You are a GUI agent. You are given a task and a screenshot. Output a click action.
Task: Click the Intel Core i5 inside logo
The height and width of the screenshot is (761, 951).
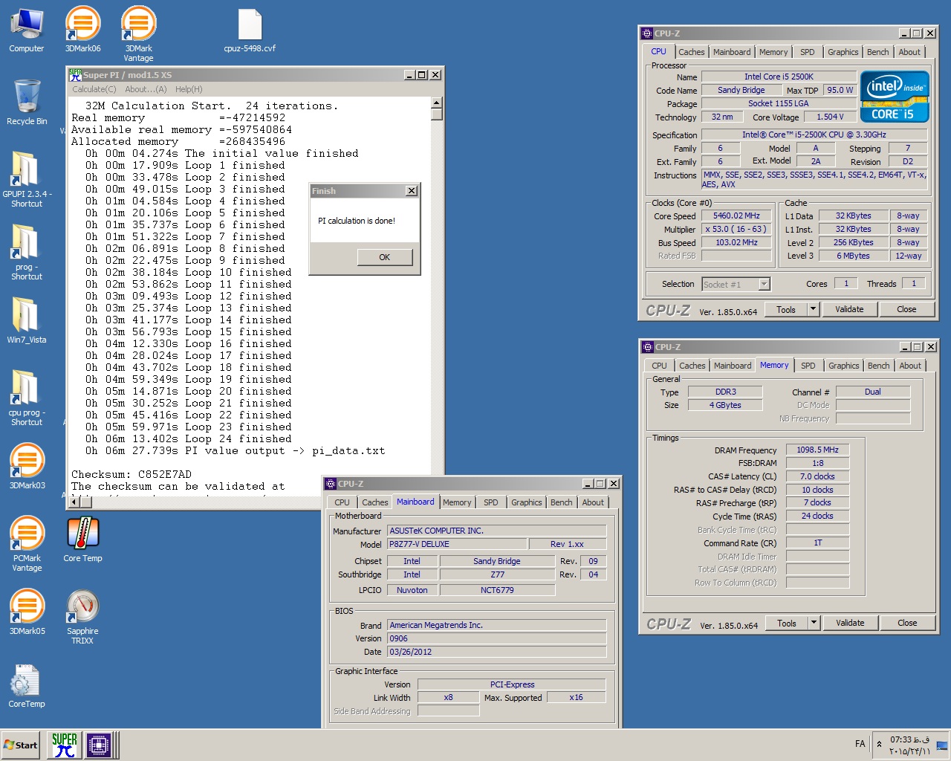click(895, 96)
